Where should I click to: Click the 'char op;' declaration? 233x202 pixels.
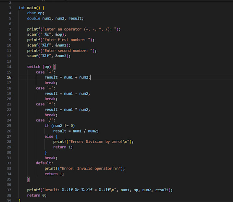click(36, 13)
